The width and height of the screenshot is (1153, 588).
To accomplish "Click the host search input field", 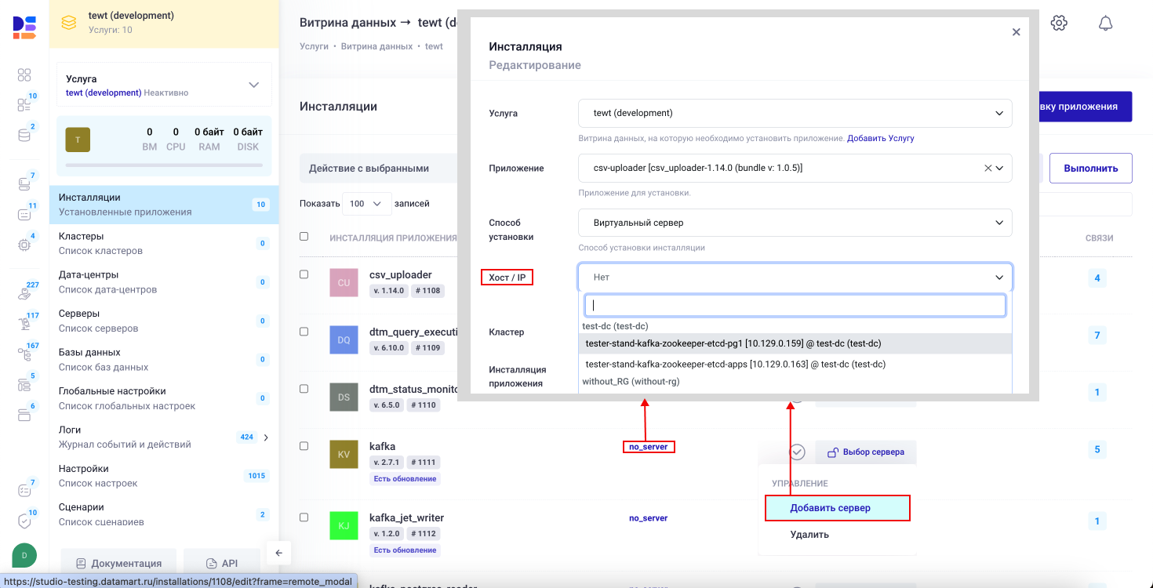I will [x=795, y=306].
